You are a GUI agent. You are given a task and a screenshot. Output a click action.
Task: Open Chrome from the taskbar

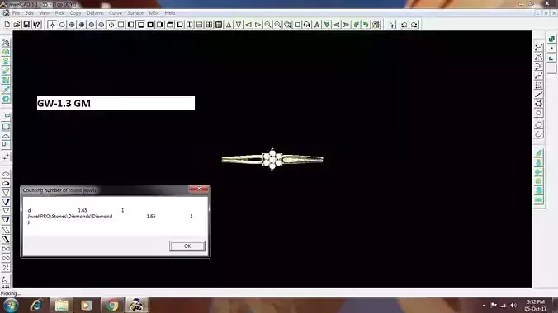(112, 306)
